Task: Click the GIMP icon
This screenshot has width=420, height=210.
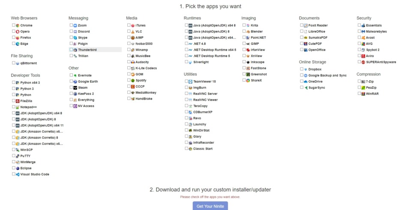Action: click(248, 44)
